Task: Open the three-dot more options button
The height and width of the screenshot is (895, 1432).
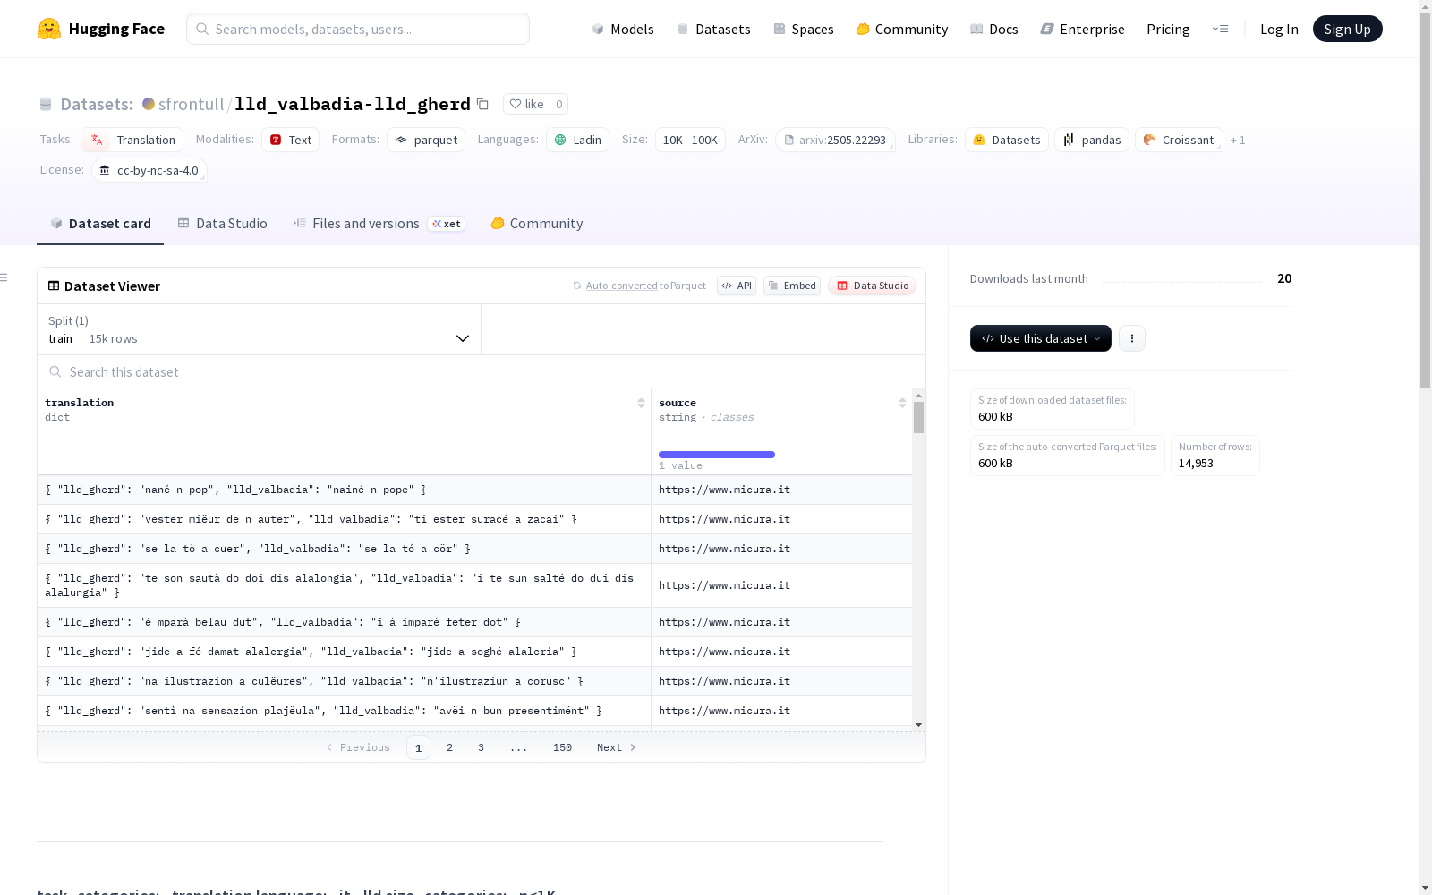Action: [1132, 338]
